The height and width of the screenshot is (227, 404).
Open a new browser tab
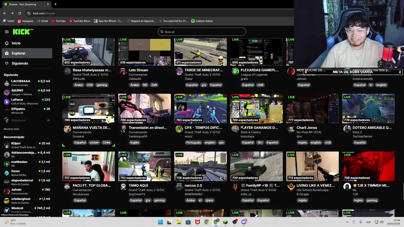55,4
